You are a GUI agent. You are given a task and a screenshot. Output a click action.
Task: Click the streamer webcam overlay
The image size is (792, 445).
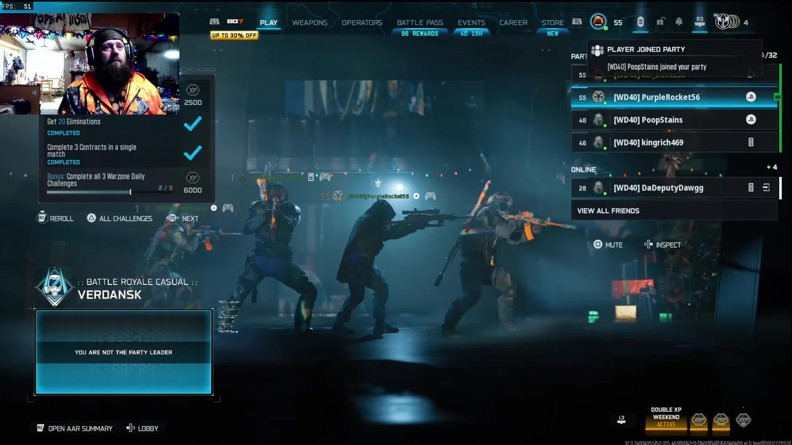[90, 64]
